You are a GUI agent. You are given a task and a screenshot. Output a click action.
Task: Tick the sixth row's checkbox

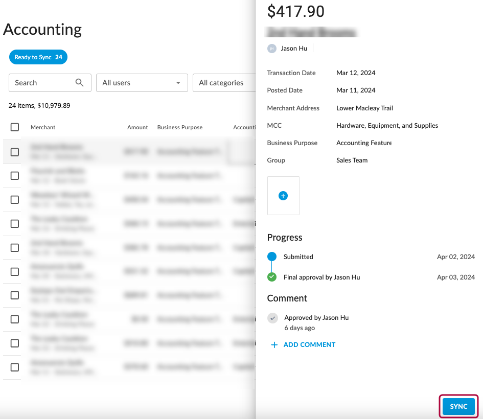[x=15, y=272]
